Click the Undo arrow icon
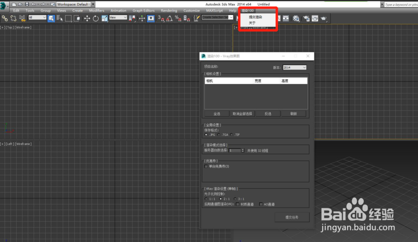Image resolution: width=418 pixels, height=242 pixels. point(33,4)
